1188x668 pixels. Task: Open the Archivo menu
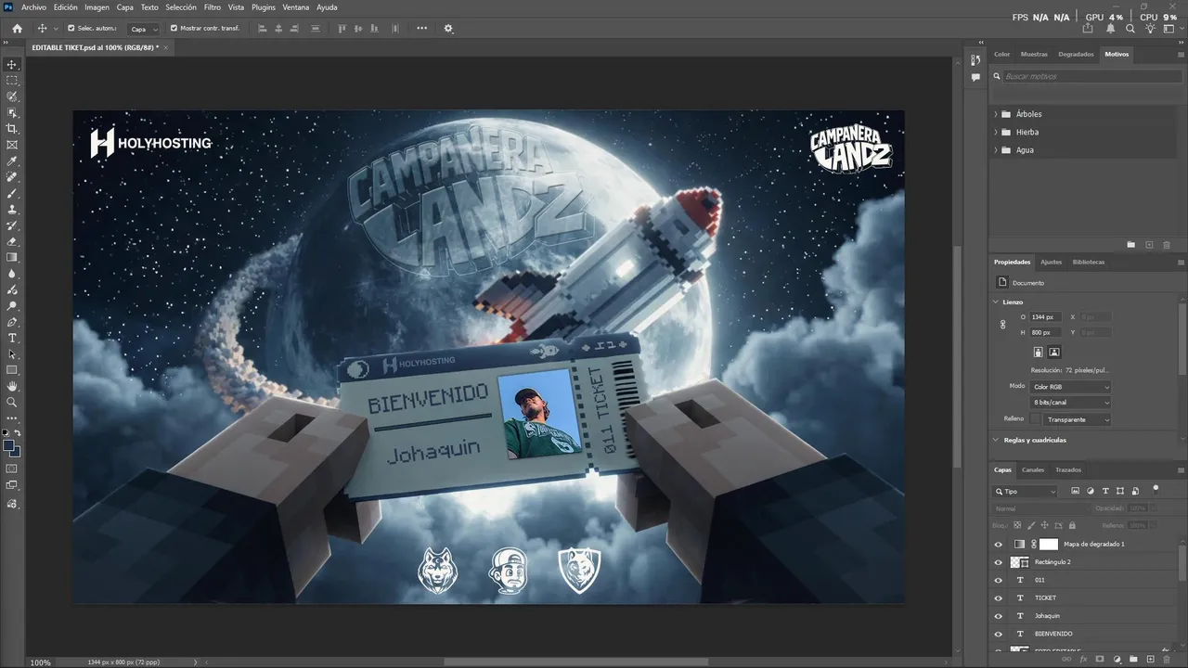click(33, 7)
